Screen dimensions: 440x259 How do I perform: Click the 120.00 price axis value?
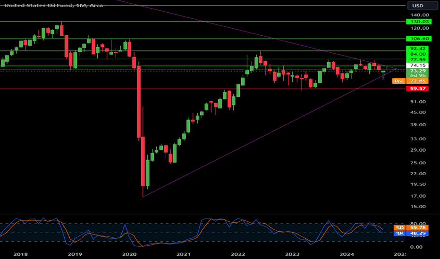(x=420, y=28)
